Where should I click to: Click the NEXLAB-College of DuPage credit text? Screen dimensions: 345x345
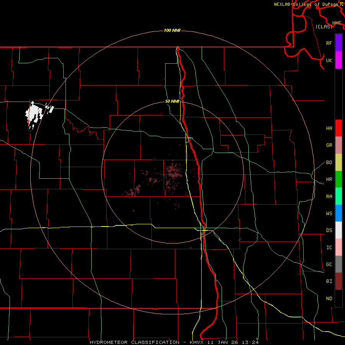[x=307, y=4]
